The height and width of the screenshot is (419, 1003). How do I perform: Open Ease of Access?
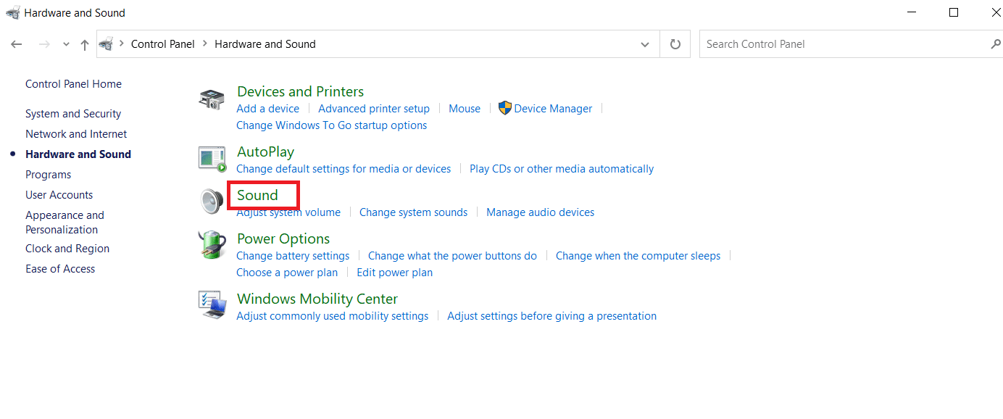coord(60,269)
